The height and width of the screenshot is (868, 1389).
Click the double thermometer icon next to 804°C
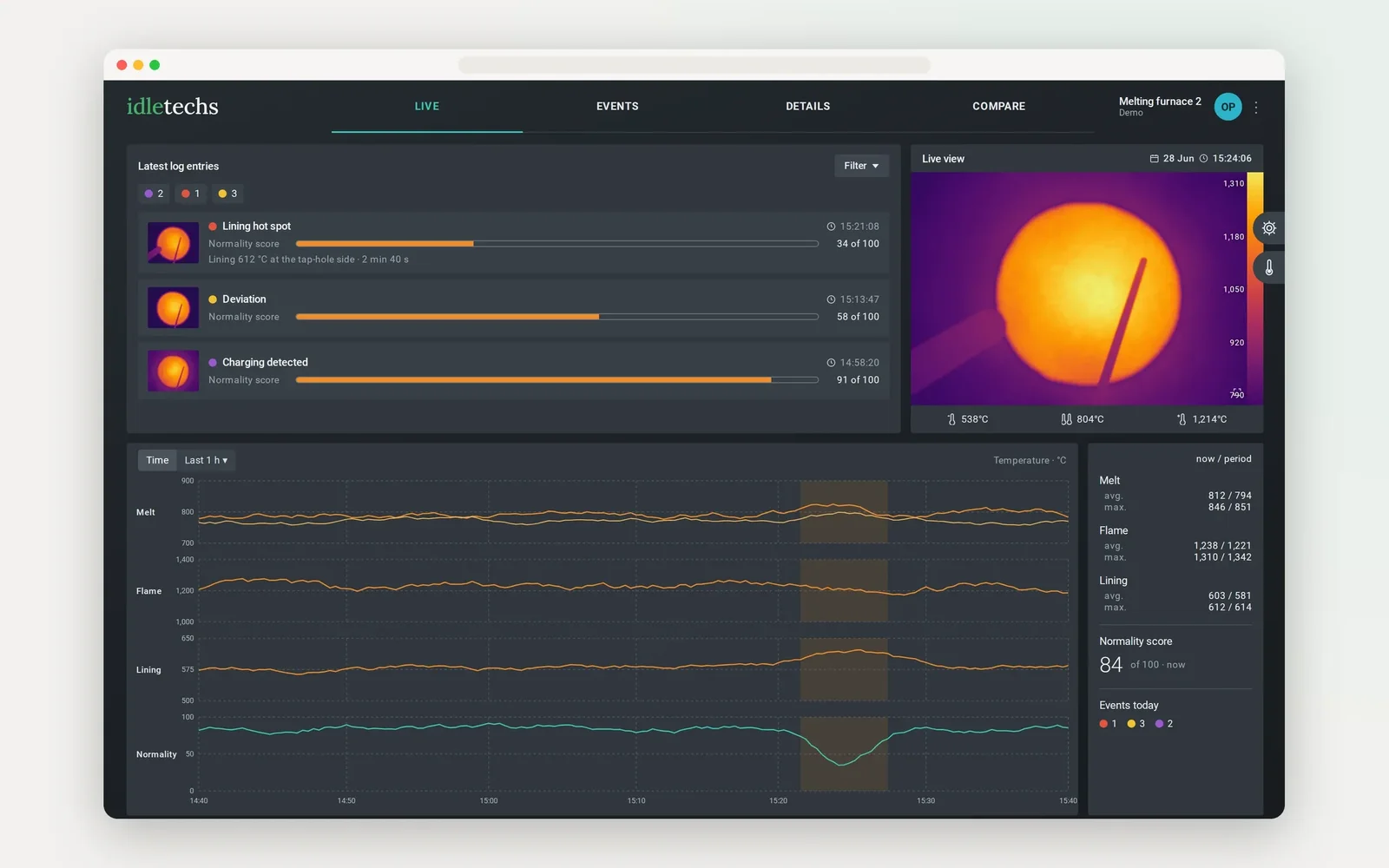1066,419
